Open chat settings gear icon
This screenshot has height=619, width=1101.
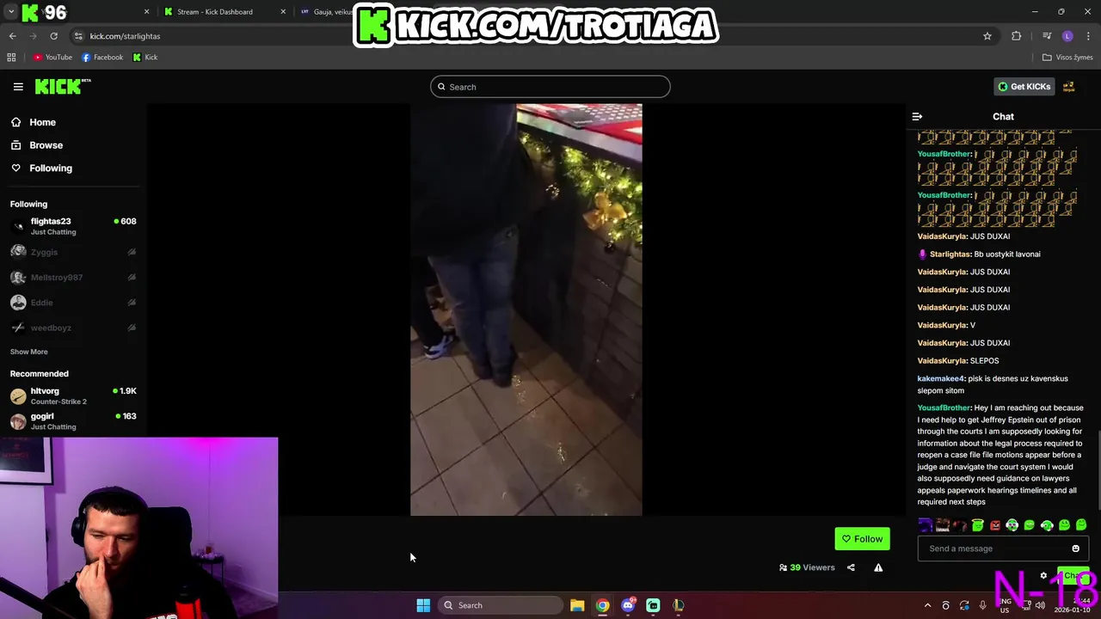tap(1043, 576)
